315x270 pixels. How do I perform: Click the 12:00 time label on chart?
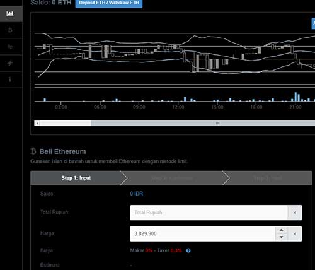point(178,107)
